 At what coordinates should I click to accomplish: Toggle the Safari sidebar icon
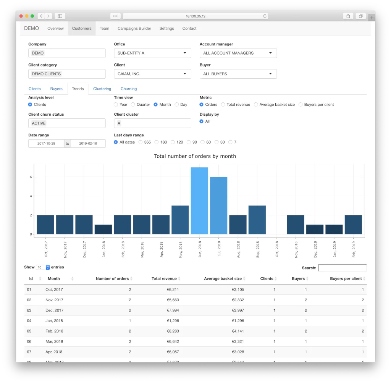pos(60,16)
